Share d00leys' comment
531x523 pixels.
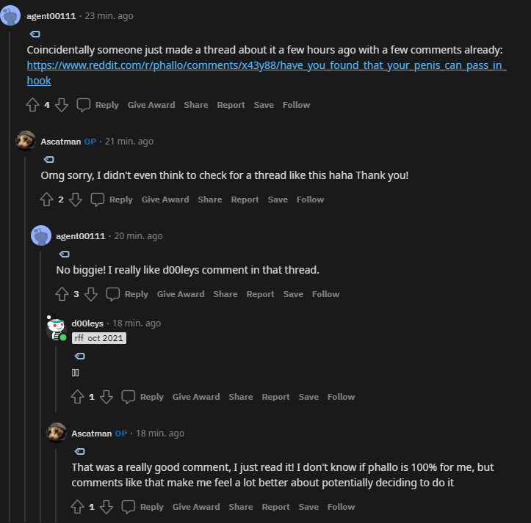point(241,397)
